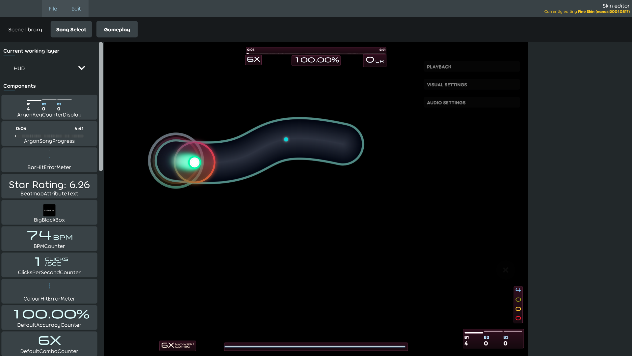
Task: Add the BigBlackBox component
Action: pyautogui.click(x=49, y=213)
